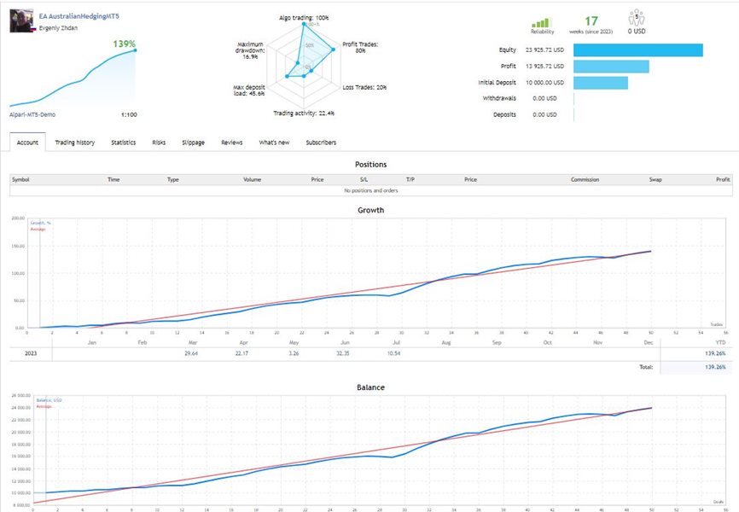Click the 1:100 leverage value

point(129,114)
